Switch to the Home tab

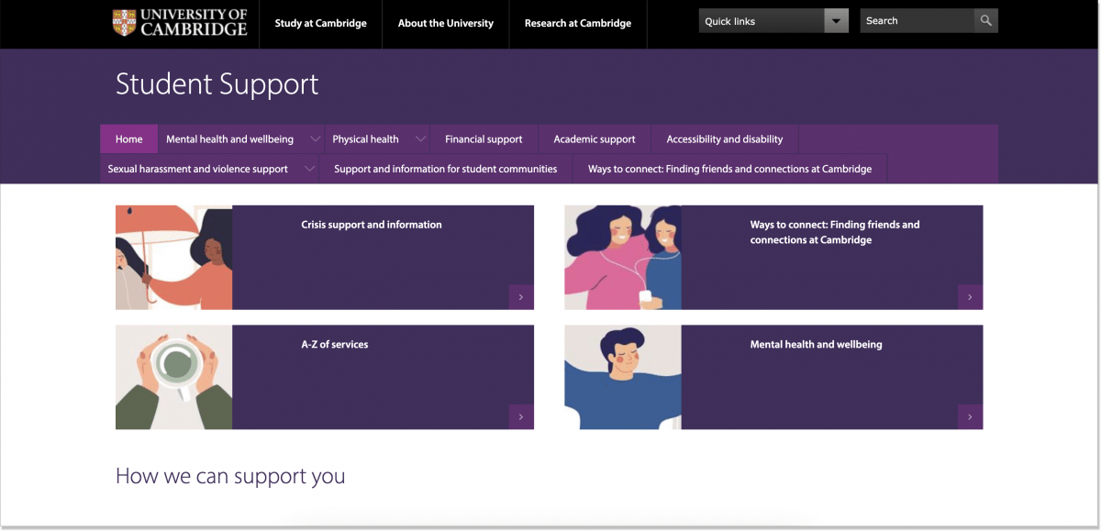[128, 138]
